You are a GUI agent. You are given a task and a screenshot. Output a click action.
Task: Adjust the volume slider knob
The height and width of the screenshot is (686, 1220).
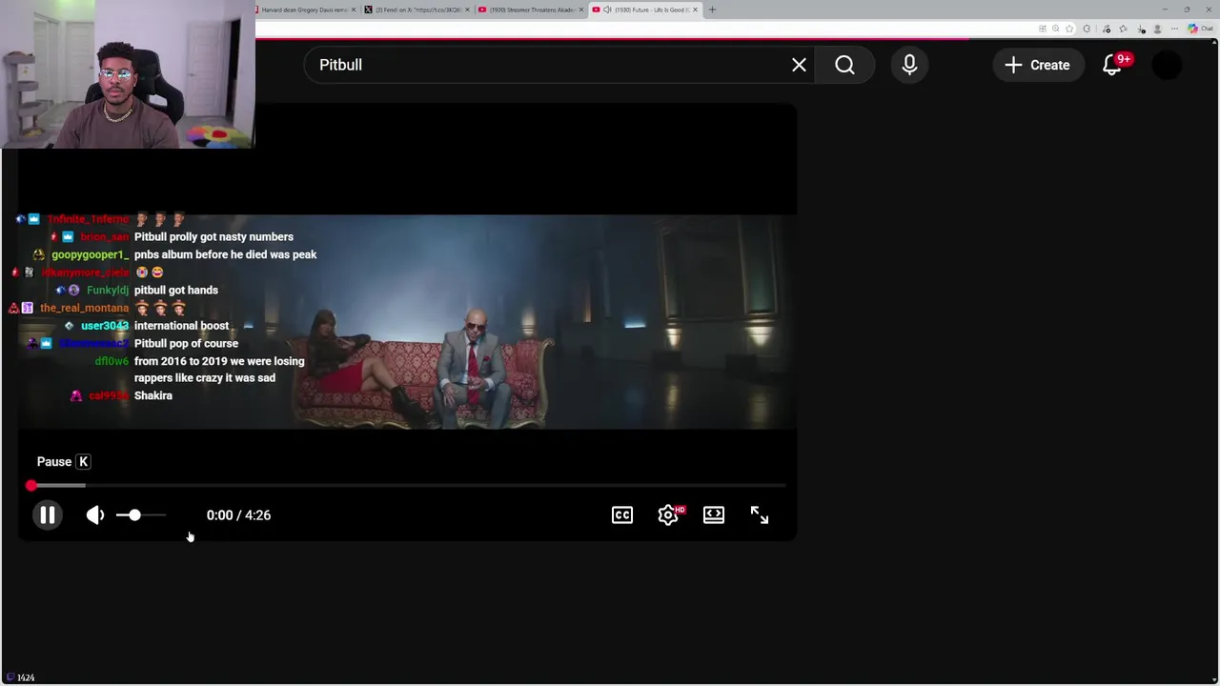(x=134, y=515)
